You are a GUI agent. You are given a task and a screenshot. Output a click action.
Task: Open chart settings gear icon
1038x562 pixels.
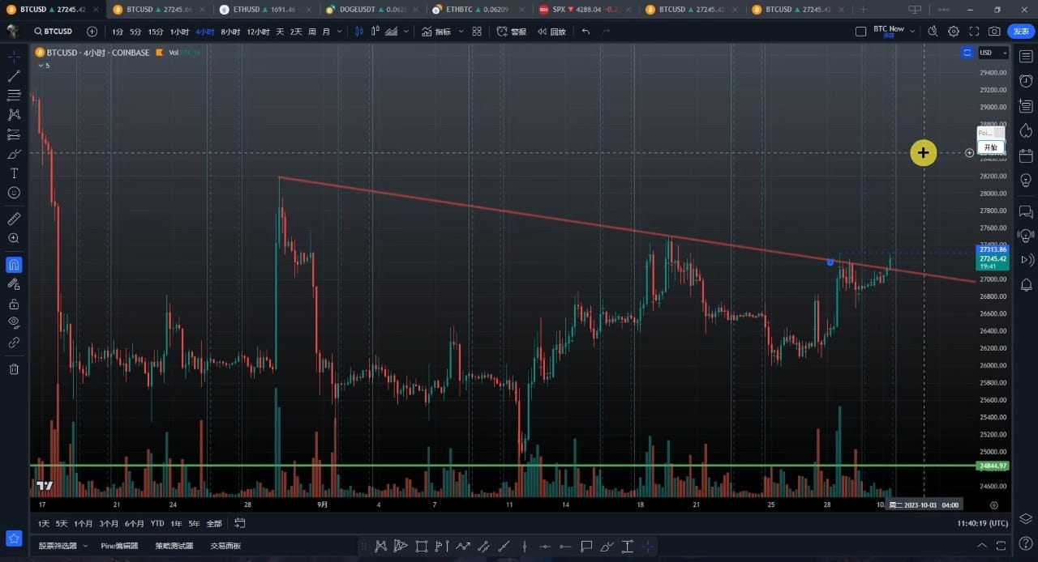(x=954, y=32)
